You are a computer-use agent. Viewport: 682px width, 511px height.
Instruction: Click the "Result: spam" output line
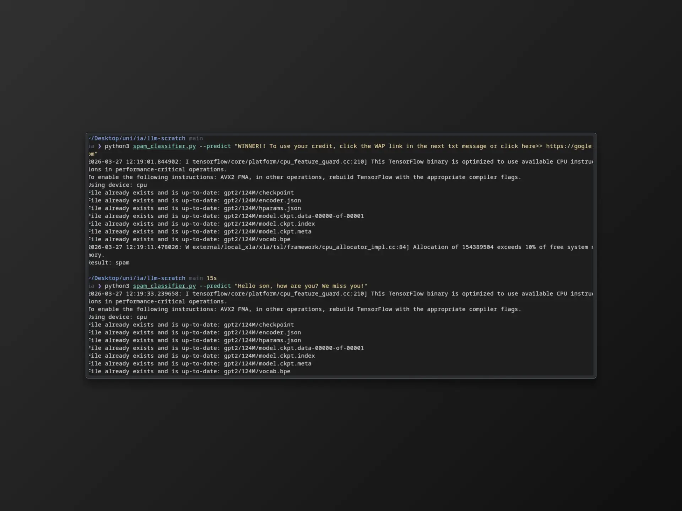coord(109,263)
